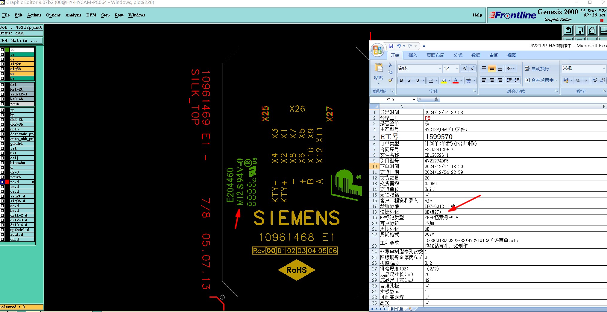Toggle checkbox for layer mpth
Image resolution: width=607 pixels, height=312 pixels.
[x=2, y=129]
